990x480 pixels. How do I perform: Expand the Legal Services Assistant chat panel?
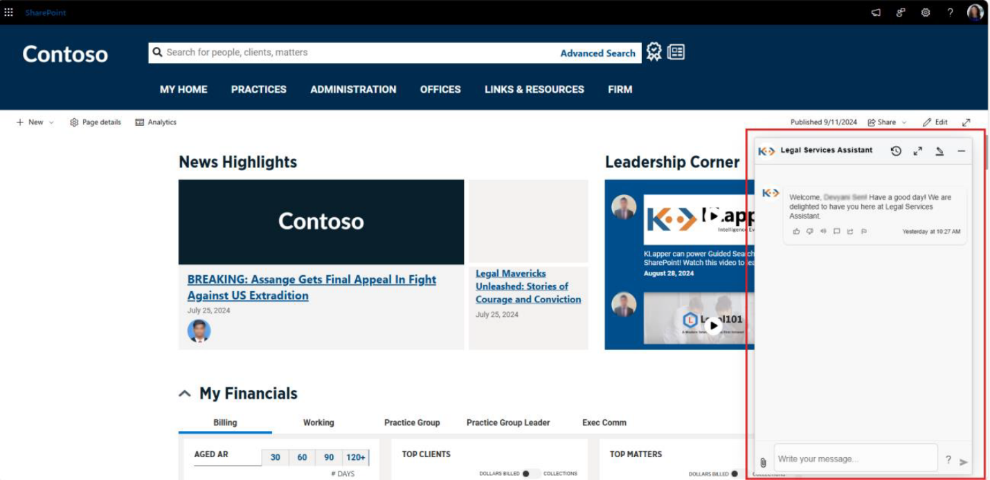click(917, 151)
